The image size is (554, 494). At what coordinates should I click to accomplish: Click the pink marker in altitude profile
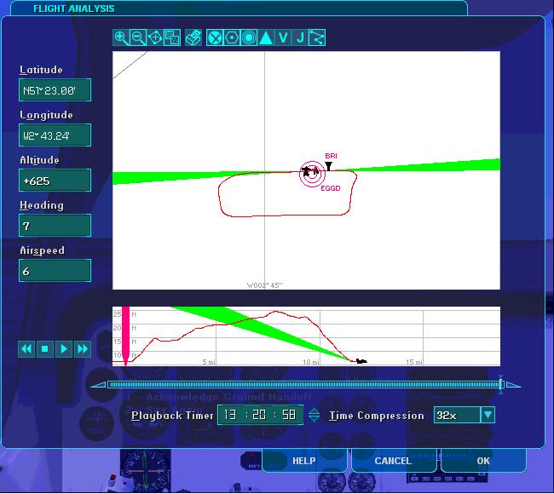click(x=125, y=336)
